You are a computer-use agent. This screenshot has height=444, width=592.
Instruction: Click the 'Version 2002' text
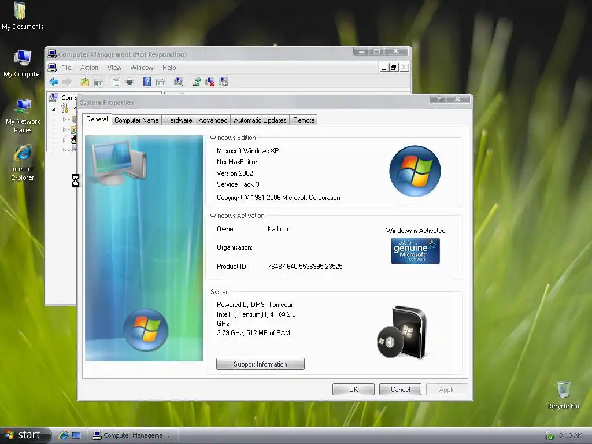pos(235,173)
